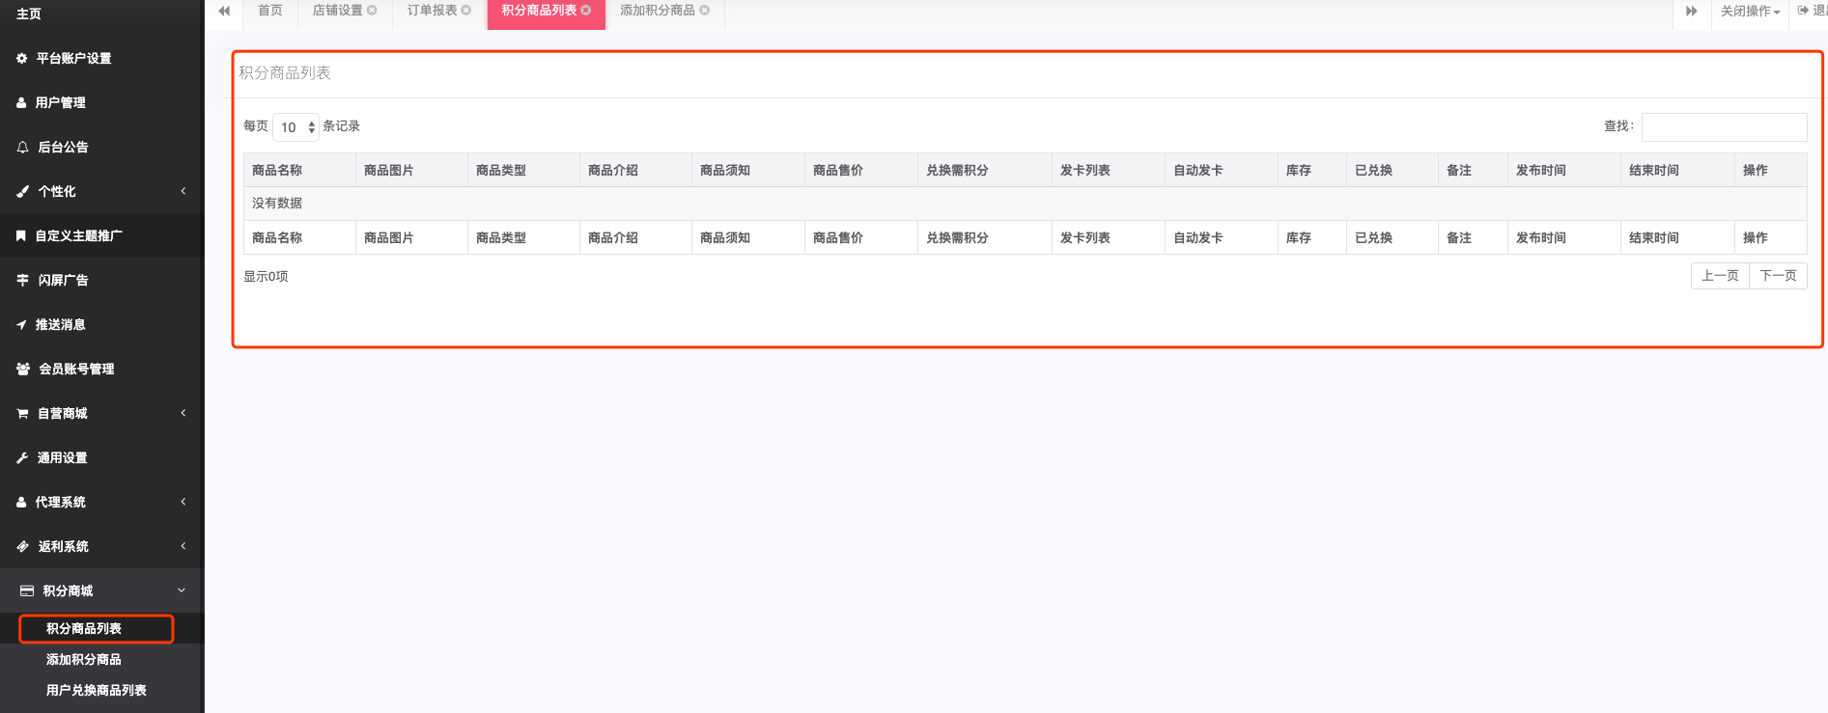Screen dimensions: 1828x713
Task: Click the person icon beside 代理系统
Action: pyautogui.click(x=21, y=503)
